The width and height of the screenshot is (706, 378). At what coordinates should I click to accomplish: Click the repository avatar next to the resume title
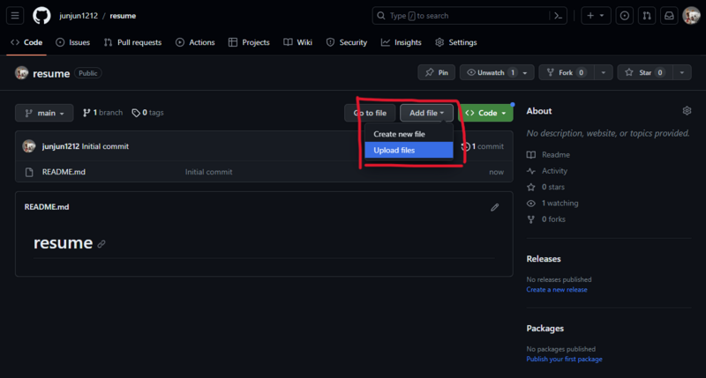[x=21, y=73]
